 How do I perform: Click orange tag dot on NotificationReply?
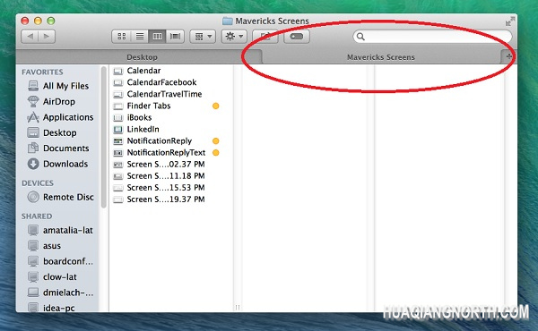pyautogui.click(x=216, y=140)
